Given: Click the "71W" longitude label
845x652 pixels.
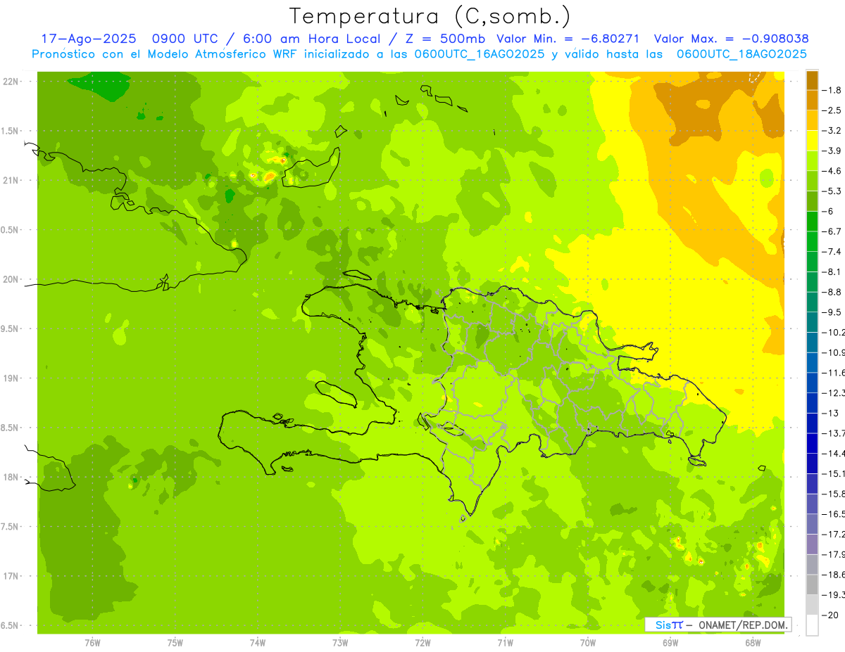Looking at the screenshot, I should click(x=505, y=643).
